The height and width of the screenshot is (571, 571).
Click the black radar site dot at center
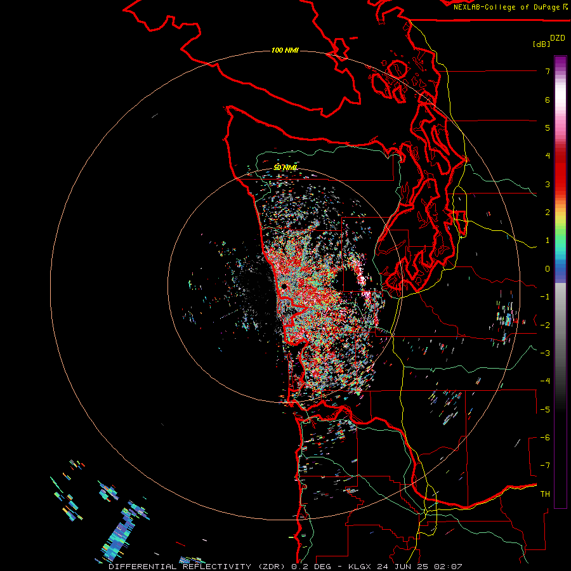click(x=284, y=287)
